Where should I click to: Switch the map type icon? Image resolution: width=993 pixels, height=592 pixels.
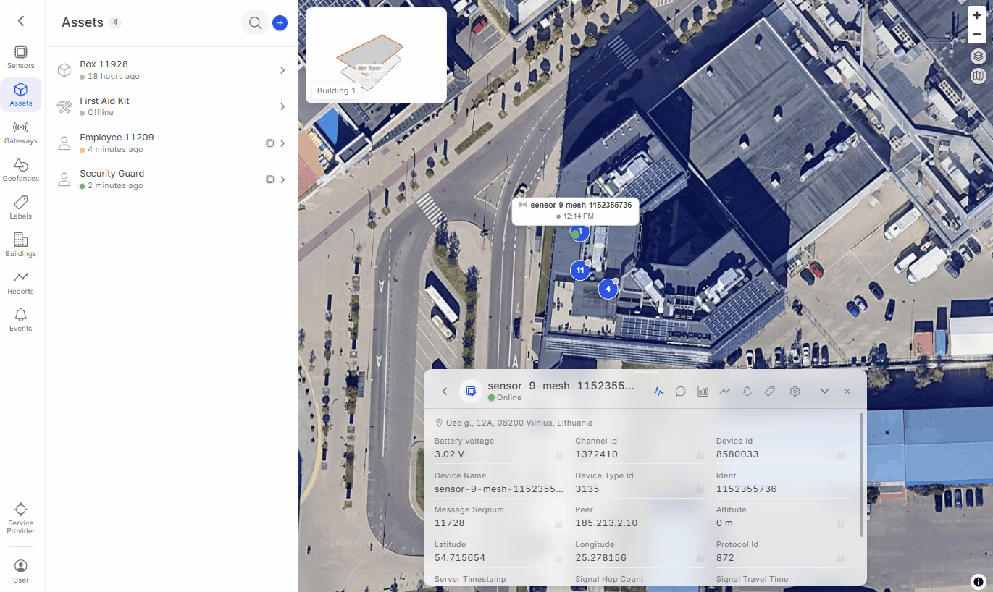[978, 75]
